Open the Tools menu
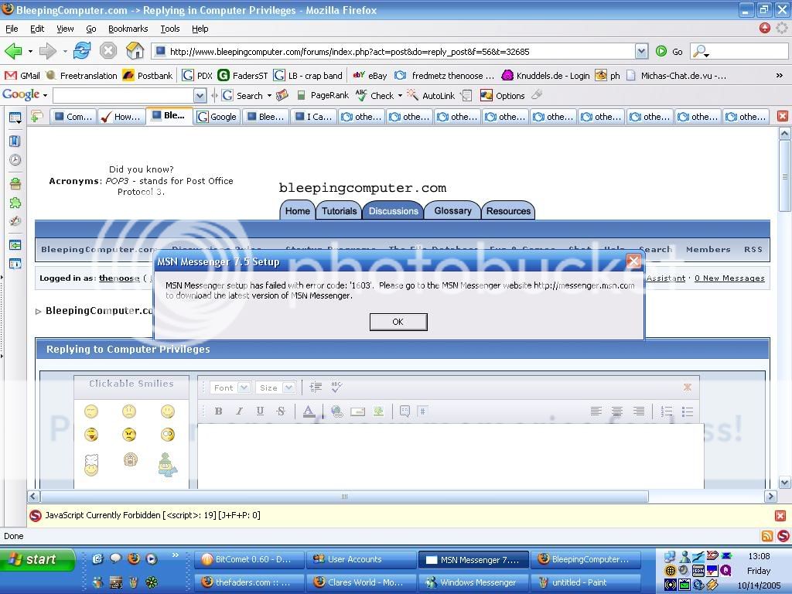 [170, 29]
